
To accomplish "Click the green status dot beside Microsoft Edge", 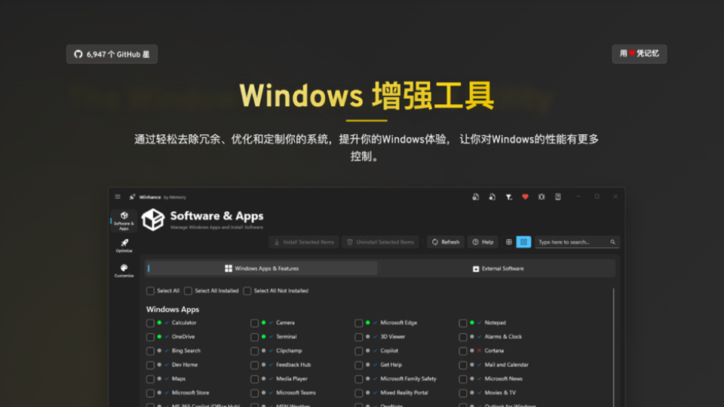I will tap(367, 323).
